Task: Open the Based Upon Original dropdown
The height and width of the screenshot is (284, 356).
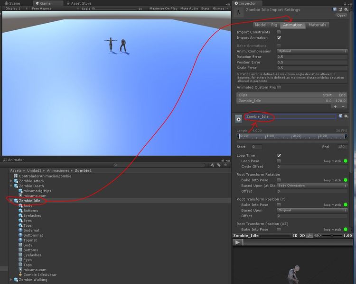Action: pos(312,210)
